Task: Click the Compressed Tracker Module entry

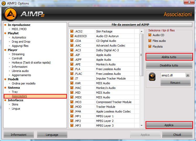Action: [x=114, y=102]
